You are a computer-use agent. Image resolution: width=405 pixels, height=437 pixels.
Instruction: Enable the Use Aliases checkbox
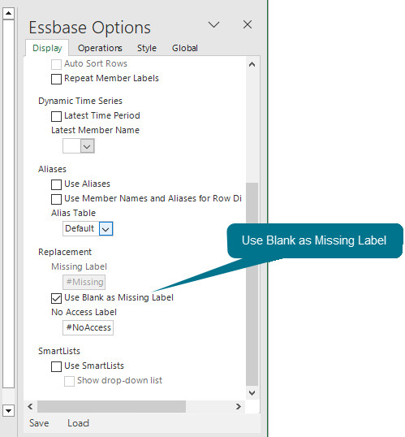pyautogui.click(x=56, y=184)
